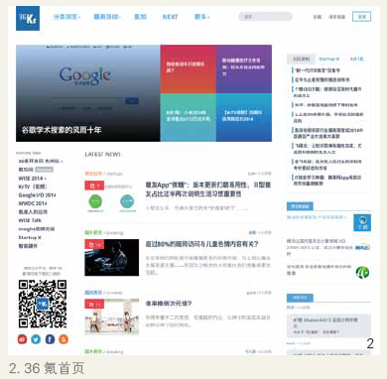Open the 氪加 menu item
This screenshot has width=387, height=379.
tap(140, 17)
